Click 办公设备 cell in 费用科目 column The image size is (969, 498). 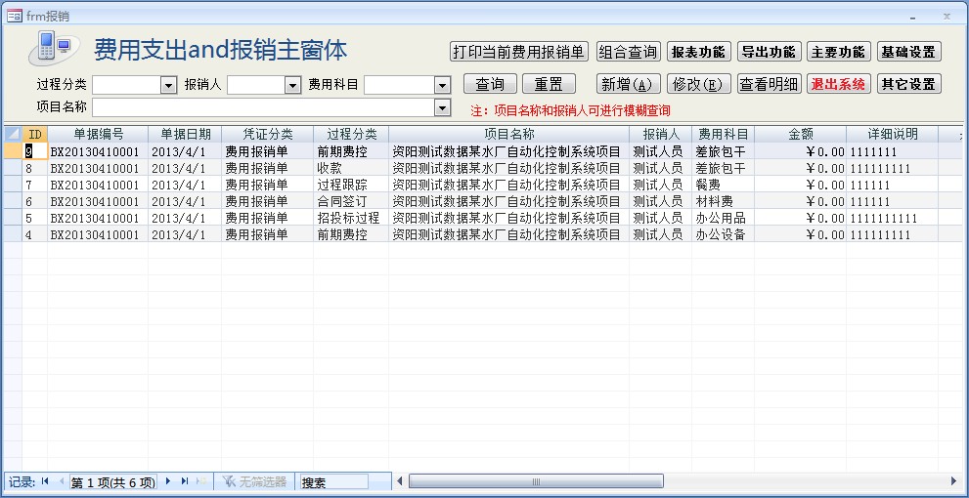coord(723,234)
